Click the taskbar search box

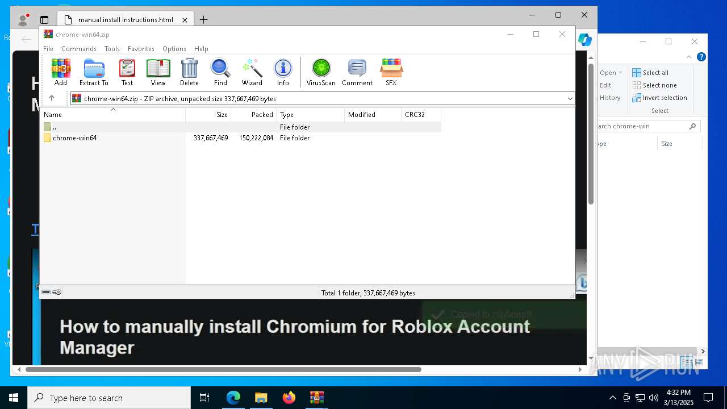click(x=109, y=398)
